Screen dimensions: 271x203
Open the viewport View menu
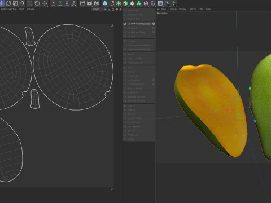pos(164,9)
